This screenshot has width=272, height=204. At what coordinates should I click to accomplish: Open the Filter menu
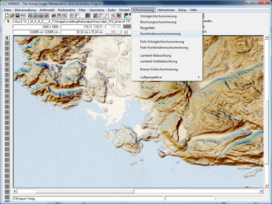[x=82, y=10]
